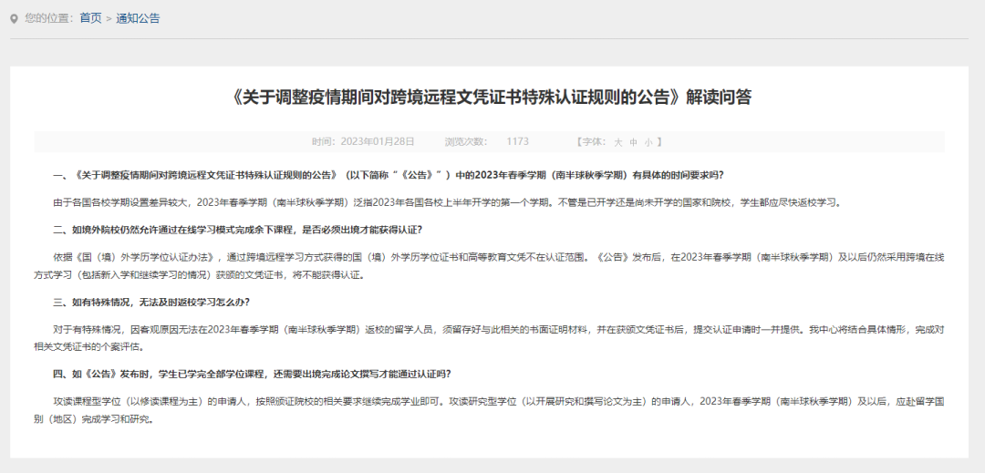The width and height of the screenshot is (985, 473).
Task: Set font size to 小
Action: pos(648,142)
